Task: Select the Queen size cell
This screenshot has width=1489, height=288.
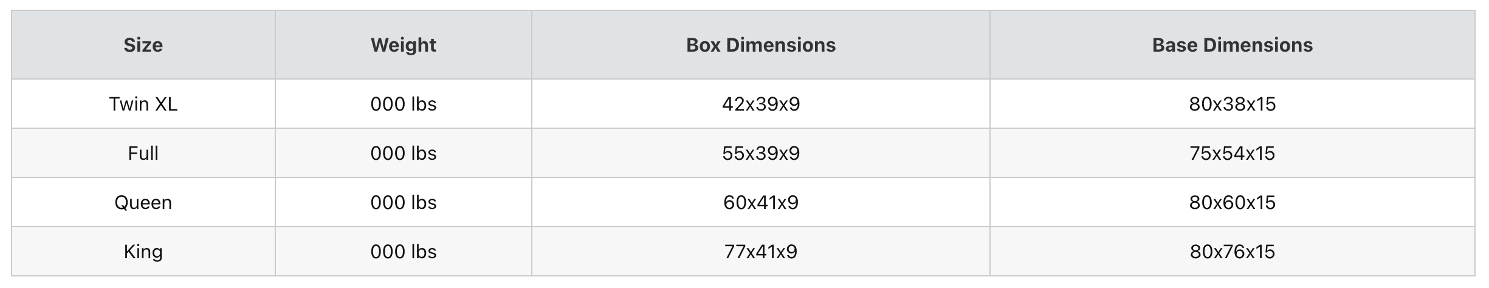Action: 143,202
